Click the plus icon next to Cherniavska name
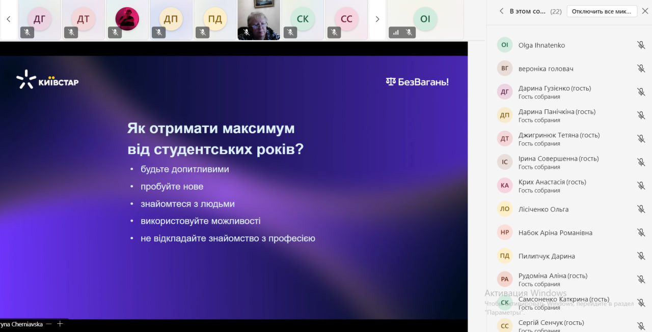The width and height of the screenshot is (652, 332). point(60,324)
